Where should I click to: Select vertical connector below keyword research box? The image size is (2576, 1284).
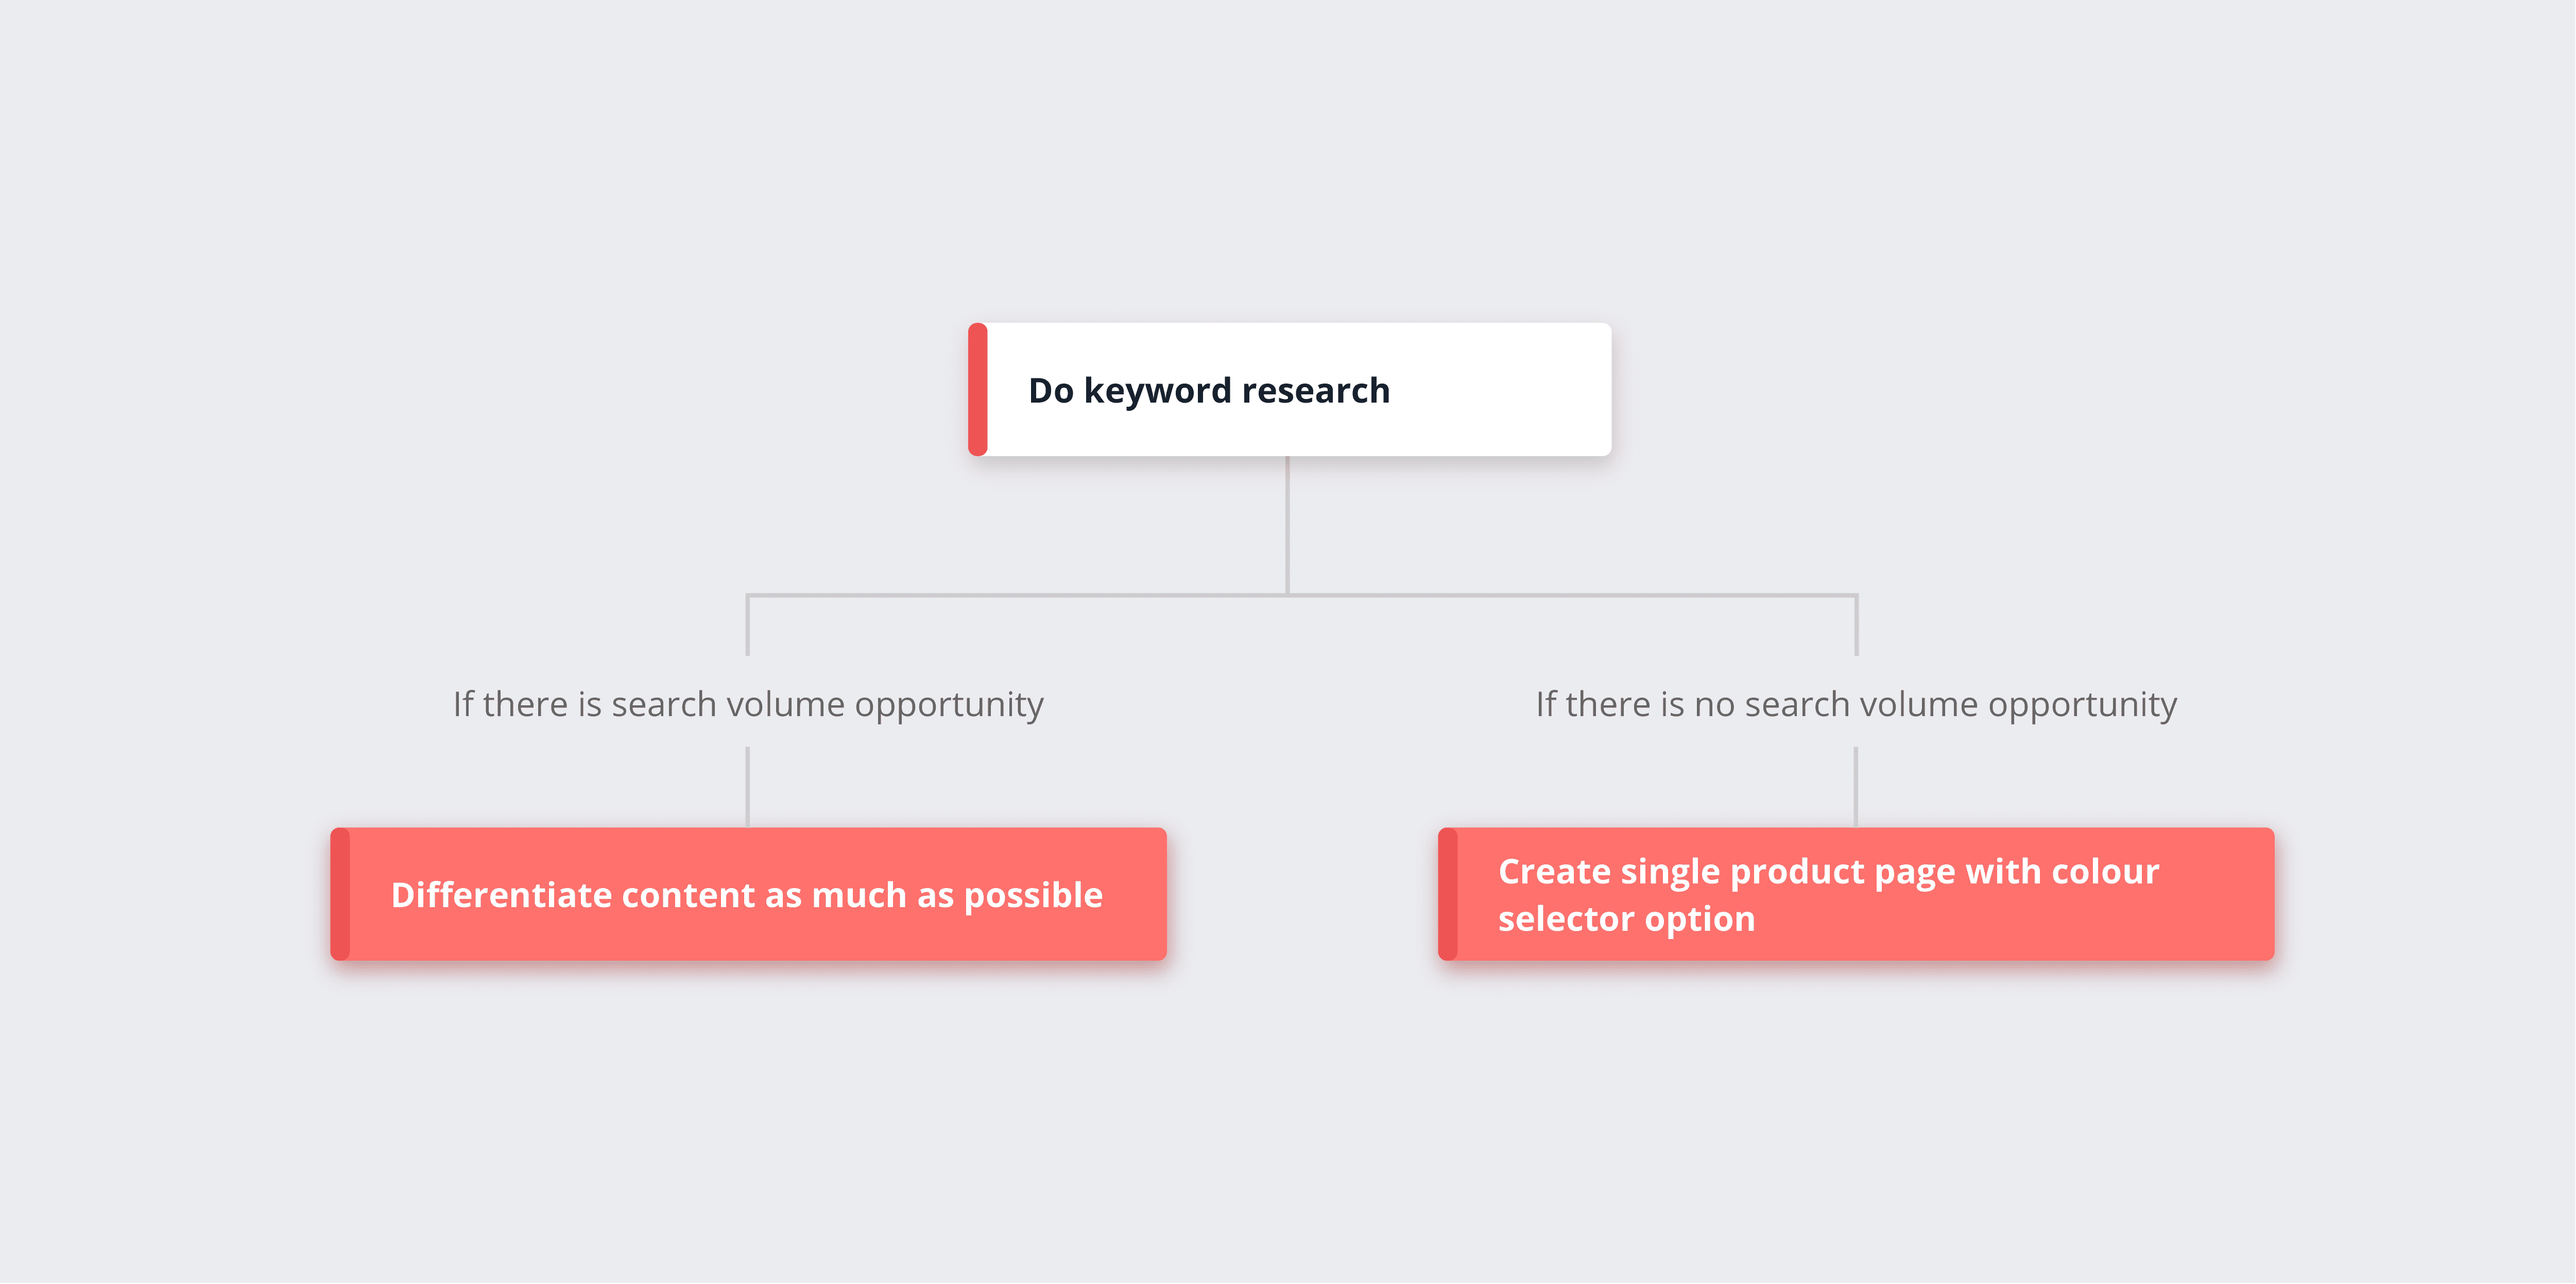1287,525
